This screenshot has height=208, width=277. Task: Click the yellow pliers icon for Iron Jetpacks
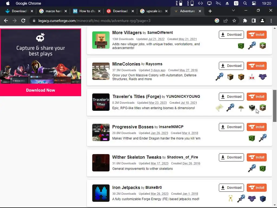click(230, 199)
